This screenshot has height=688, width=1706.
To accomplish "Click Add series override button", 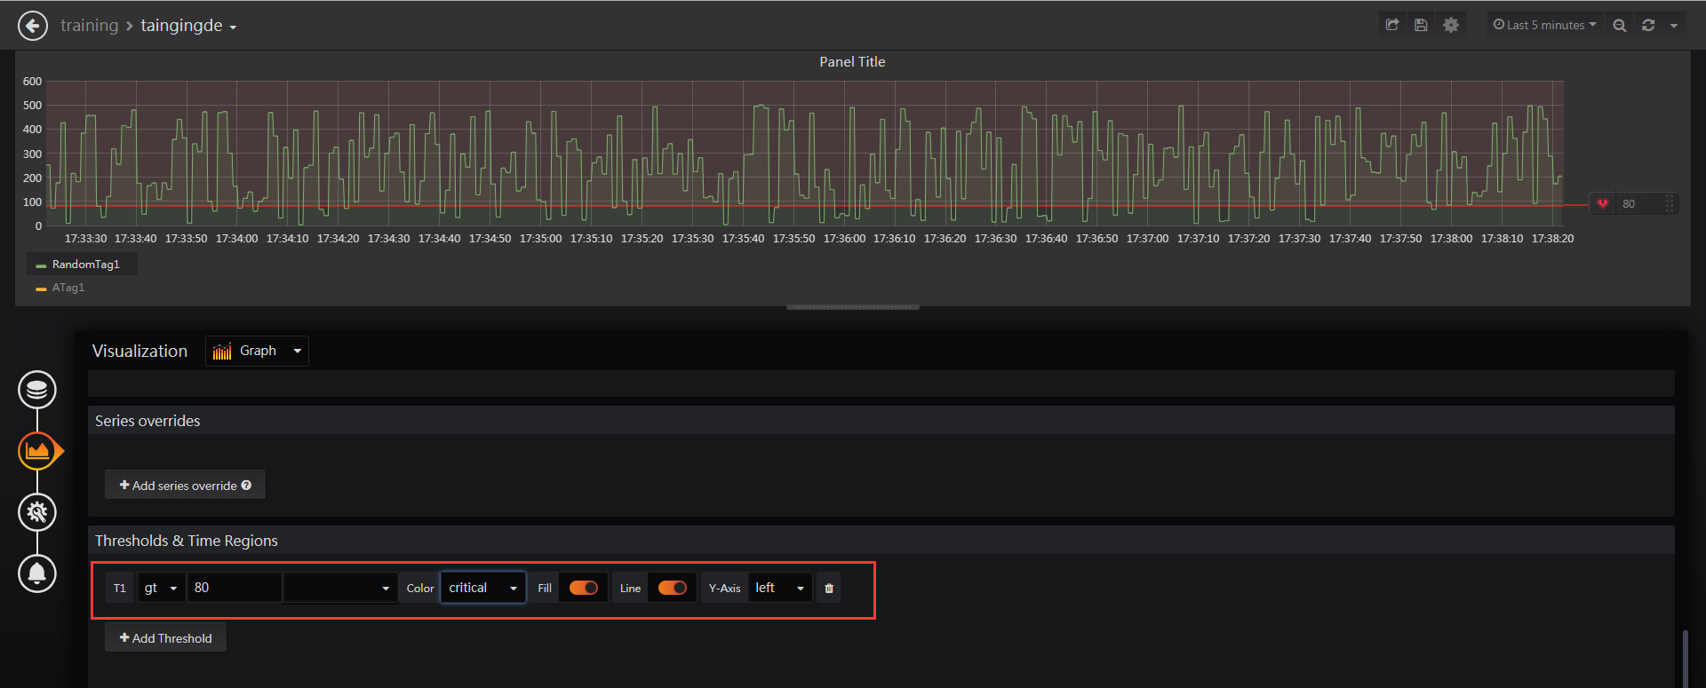I will pyautogui.click(x=185, y=486).
